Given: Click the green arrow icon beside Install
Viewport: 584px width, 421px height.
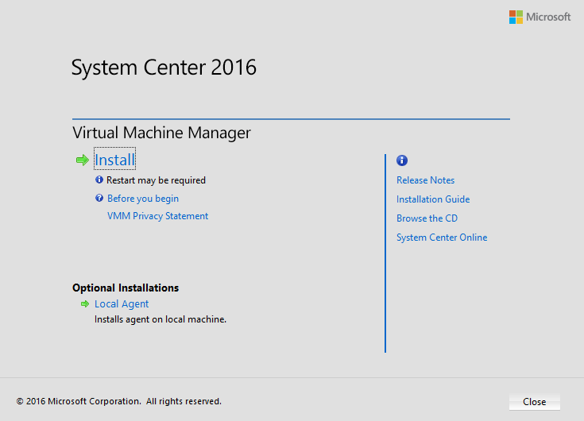Looking at the screenshot, I should 83,160.
